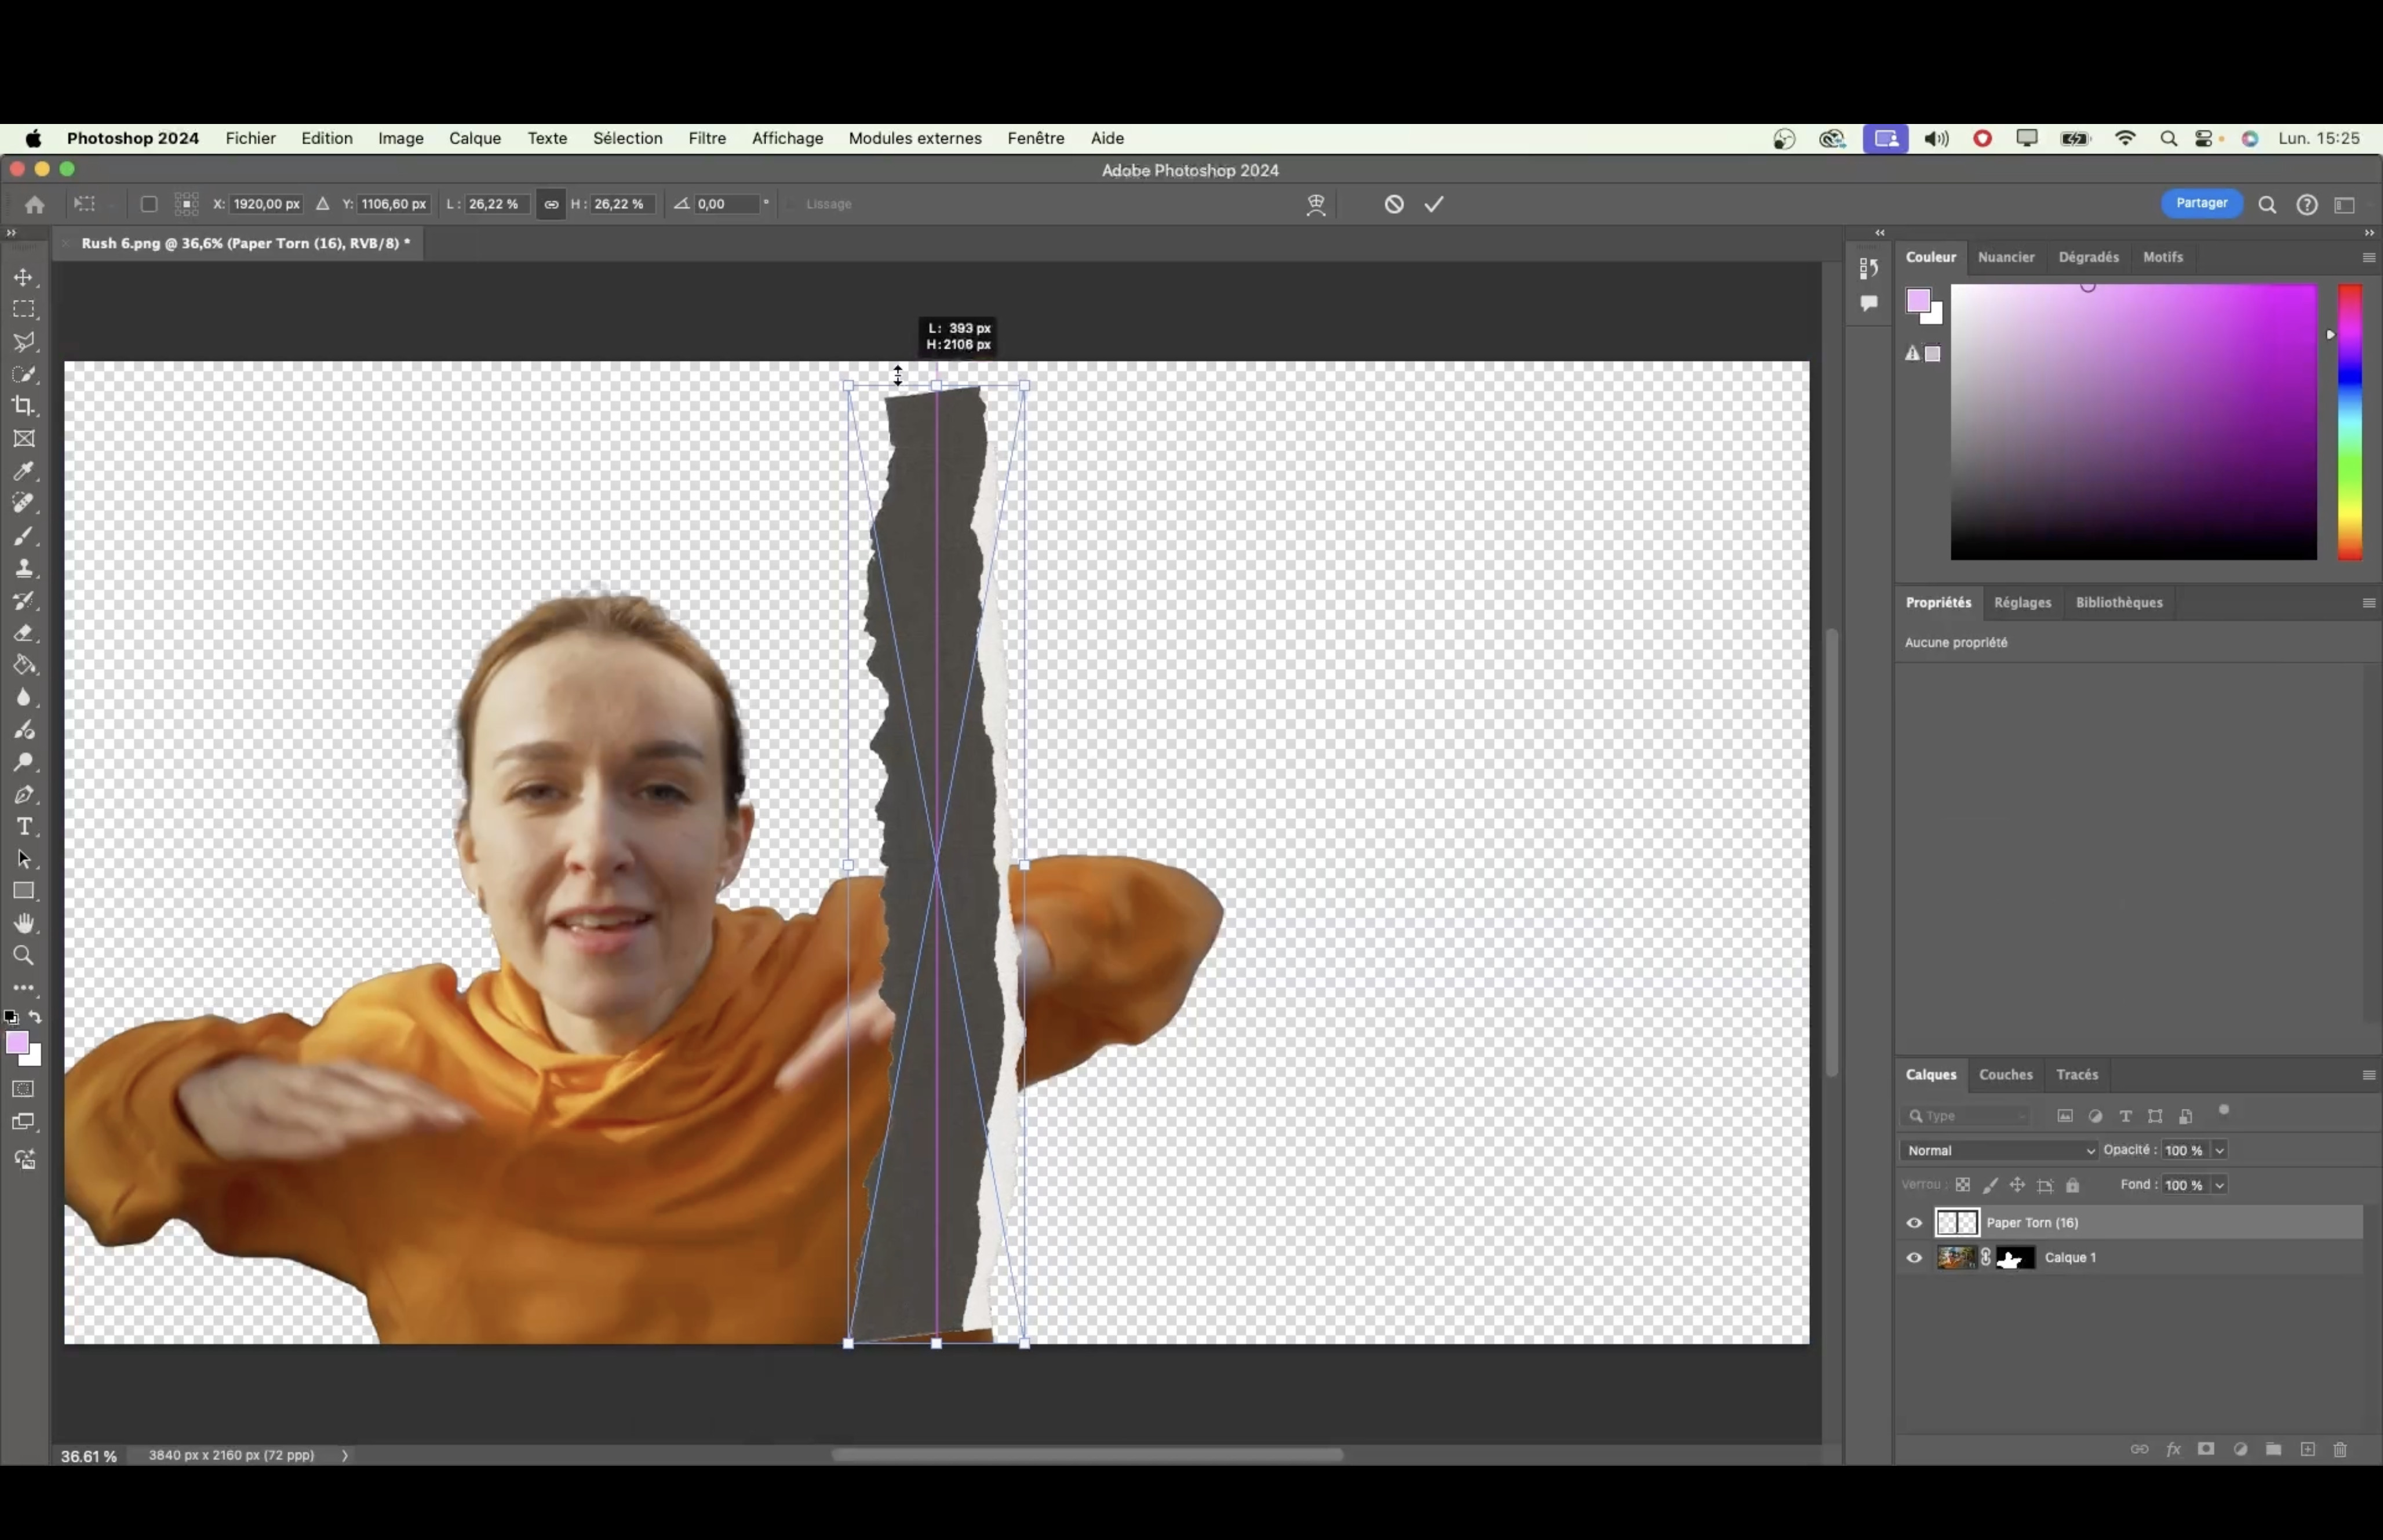The width and height of the screenshot is (2383, 1540).
Task: Click the X position input field
Action: [x=266, y=204]
